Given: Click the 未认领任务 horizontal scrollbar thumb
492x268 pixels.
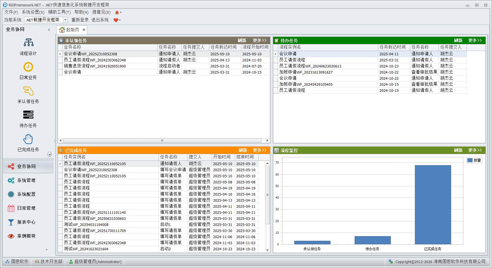Looking at the screenshot, I should (x=162, y=141).
